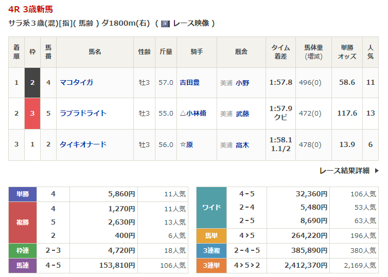Select trainer 高木 link
The image size is (388, 277).
point(242,145)
